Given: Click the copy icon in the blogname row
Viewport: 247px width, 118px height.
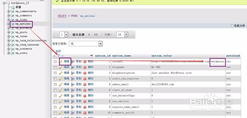Looking at the screenshot, I should pos(73,67).
